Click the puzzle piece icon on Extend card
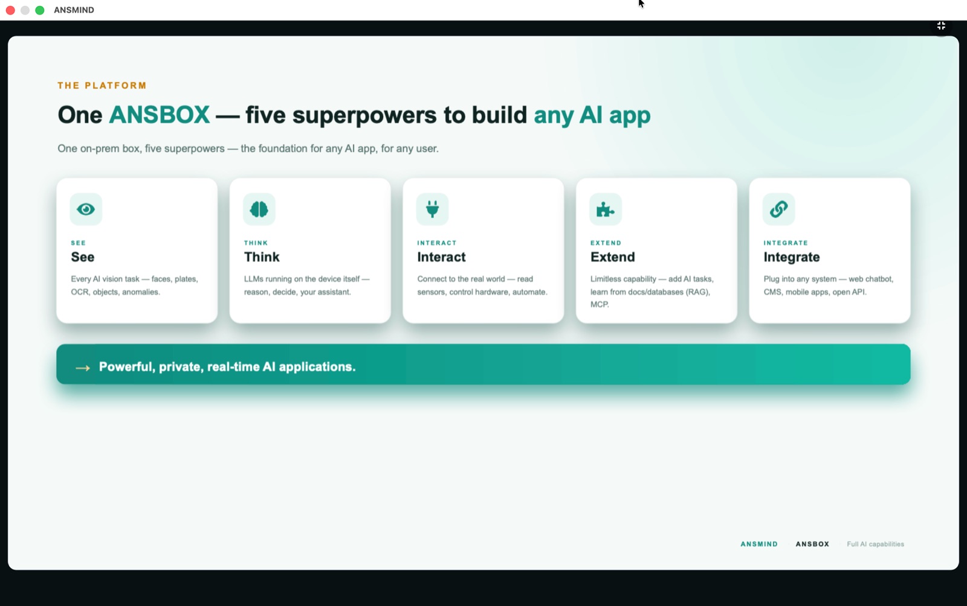Image resolution: width=967 pixels, height=606 pixels. pos(605,209)
